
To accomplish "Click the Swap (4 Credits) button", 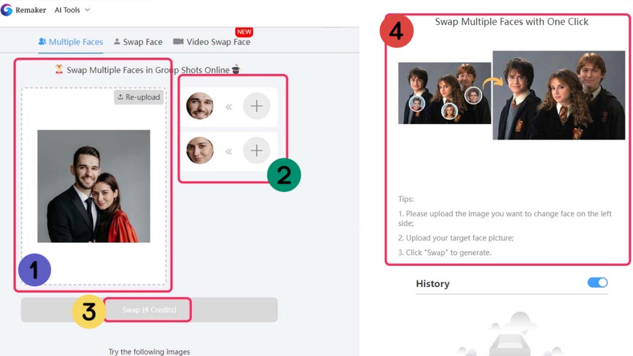I will point(149,310).
